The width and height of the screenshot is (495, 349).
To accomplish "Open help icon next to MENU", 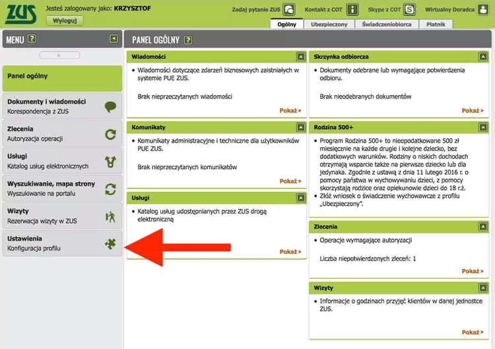I will 32,40.
